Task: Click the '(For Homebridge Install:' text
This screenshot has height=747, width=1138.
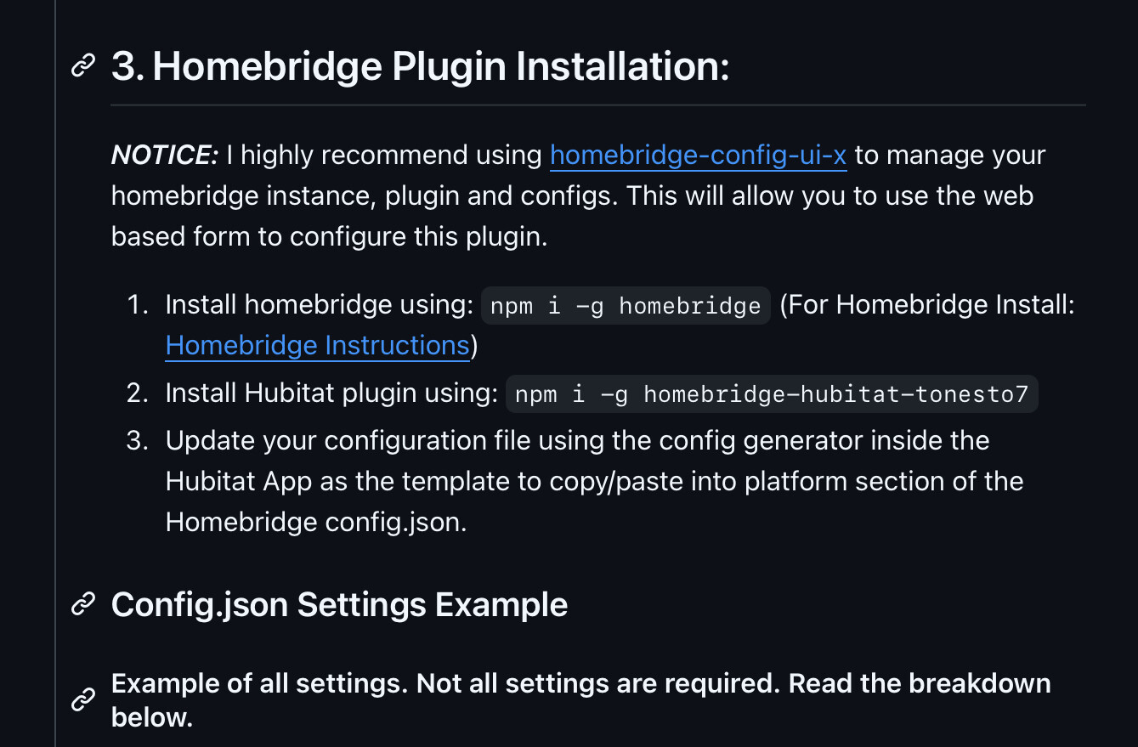Action: click(x=927, y=305)
